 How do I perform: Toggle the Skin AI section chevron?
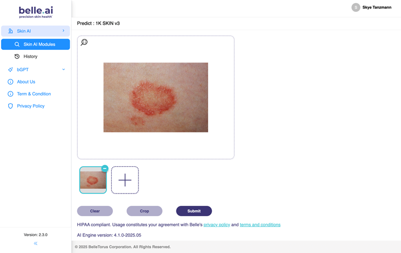64,31
